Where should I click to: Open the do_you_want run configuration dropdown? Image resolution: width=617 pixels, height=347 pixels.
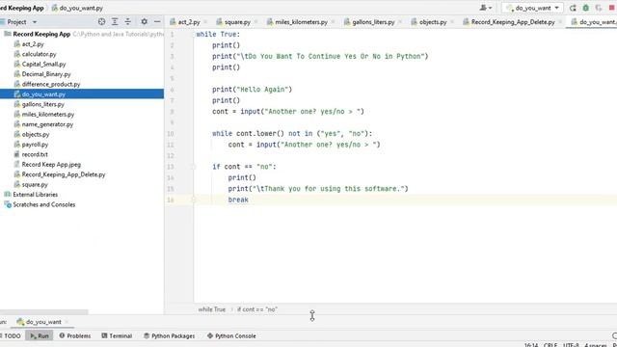(x=532, y=8)
